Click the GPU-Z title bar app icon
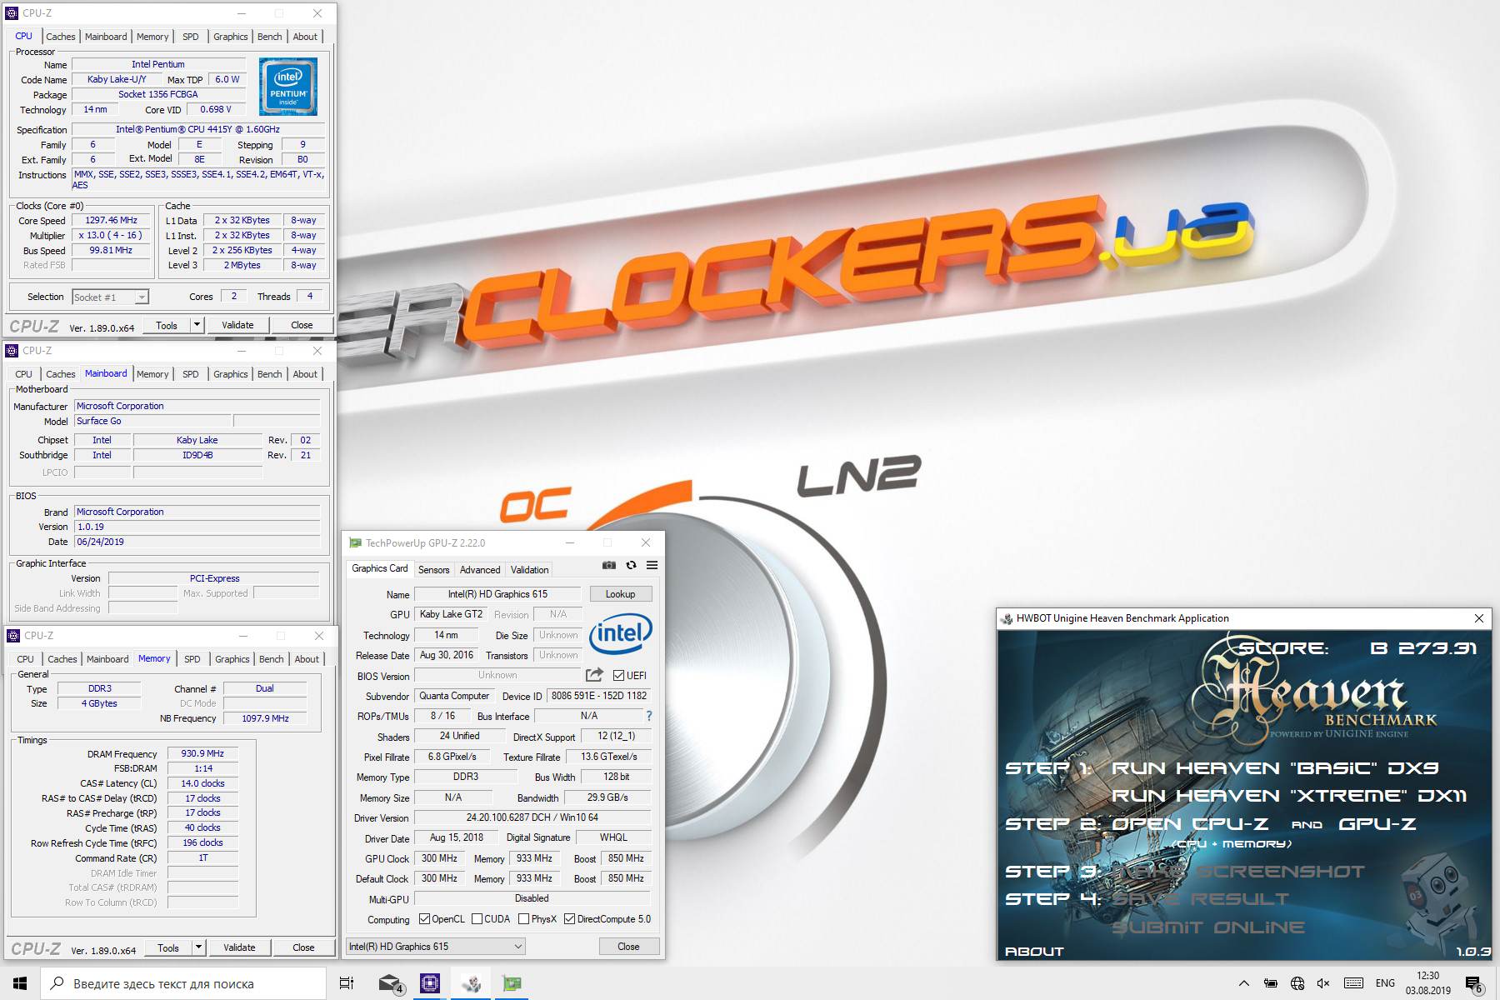The height and width of the screenshot is (1000, 1500). click(x=354, y=542)
